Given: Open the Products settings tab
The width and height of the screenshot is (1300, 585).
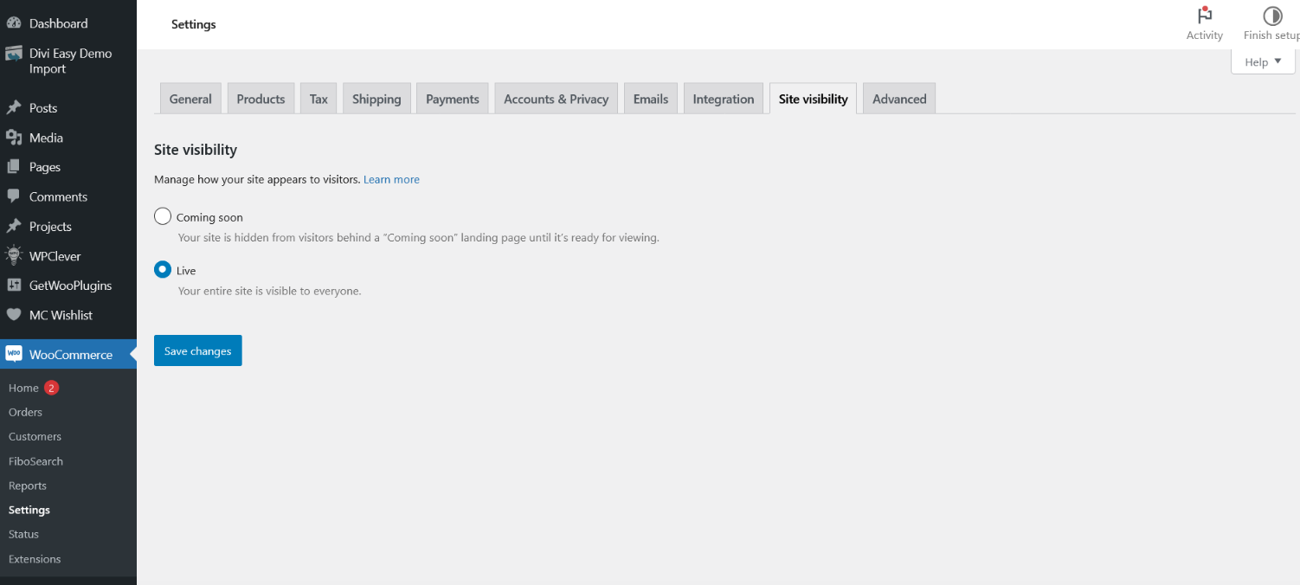Looking at the screenshot, I should point(261,99).
